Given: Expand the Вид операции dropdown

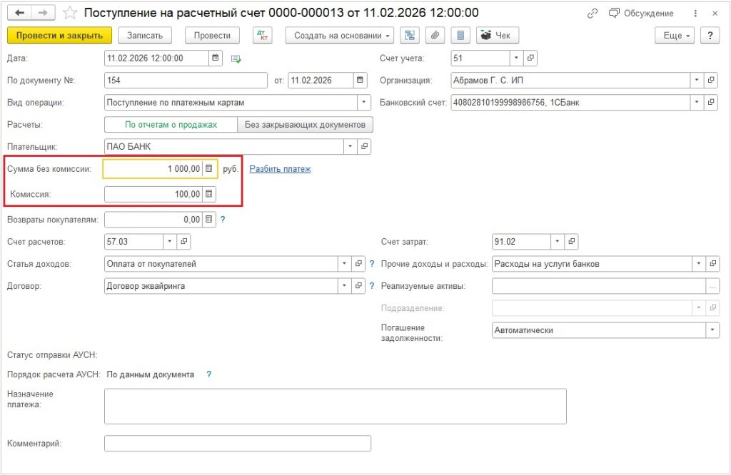Looking at the screenshot, I should (x=363, y=103).
